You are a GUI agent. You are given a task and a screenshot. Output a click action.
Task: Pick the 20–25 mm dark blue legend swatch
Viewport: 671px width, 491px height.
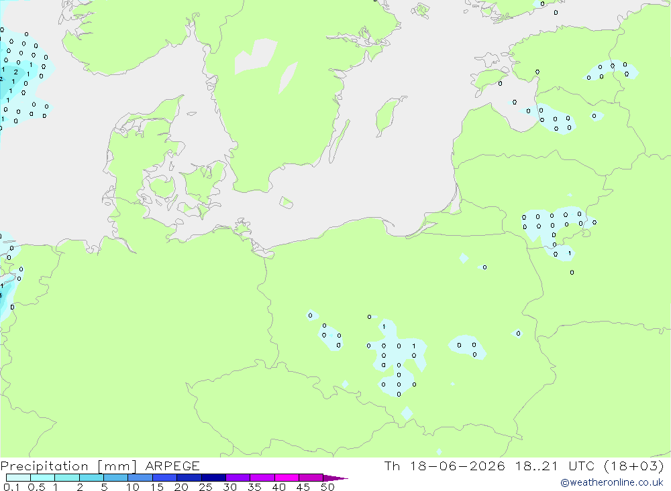coord(189,478)
